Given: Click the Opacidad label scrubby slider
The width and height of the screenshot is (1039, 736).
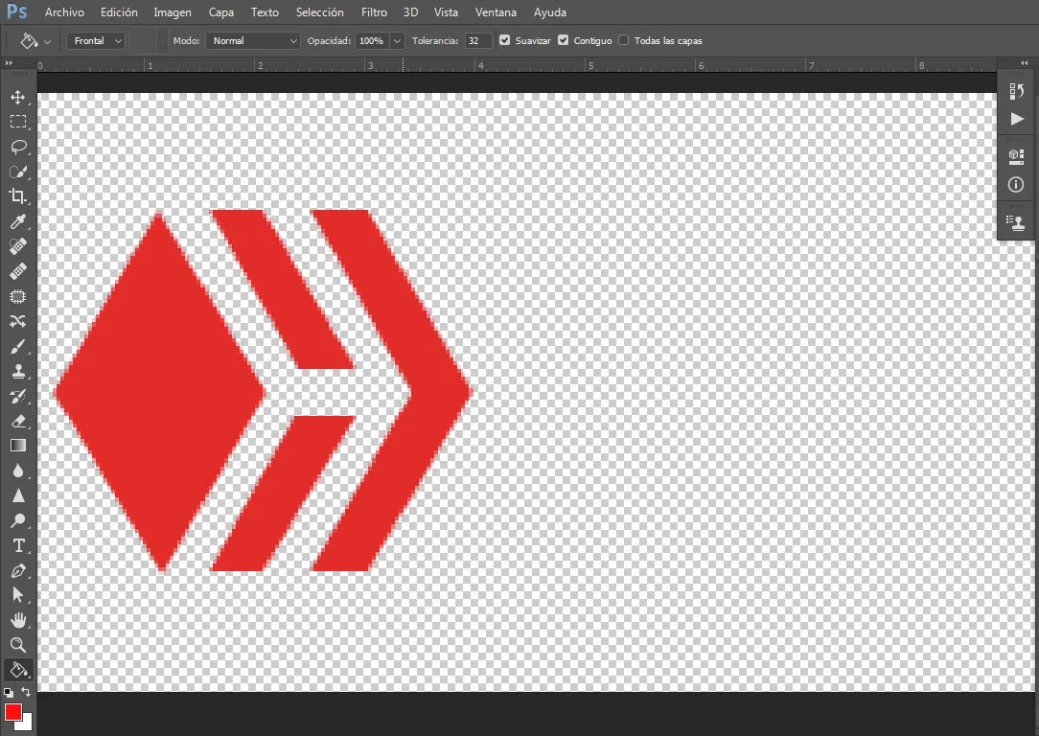Looking at the screenshot, I should click(329, 41).
